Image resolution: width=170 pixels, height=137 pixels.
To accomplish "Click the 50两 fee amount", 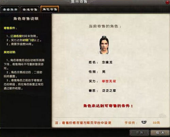I will coord(156,123).
